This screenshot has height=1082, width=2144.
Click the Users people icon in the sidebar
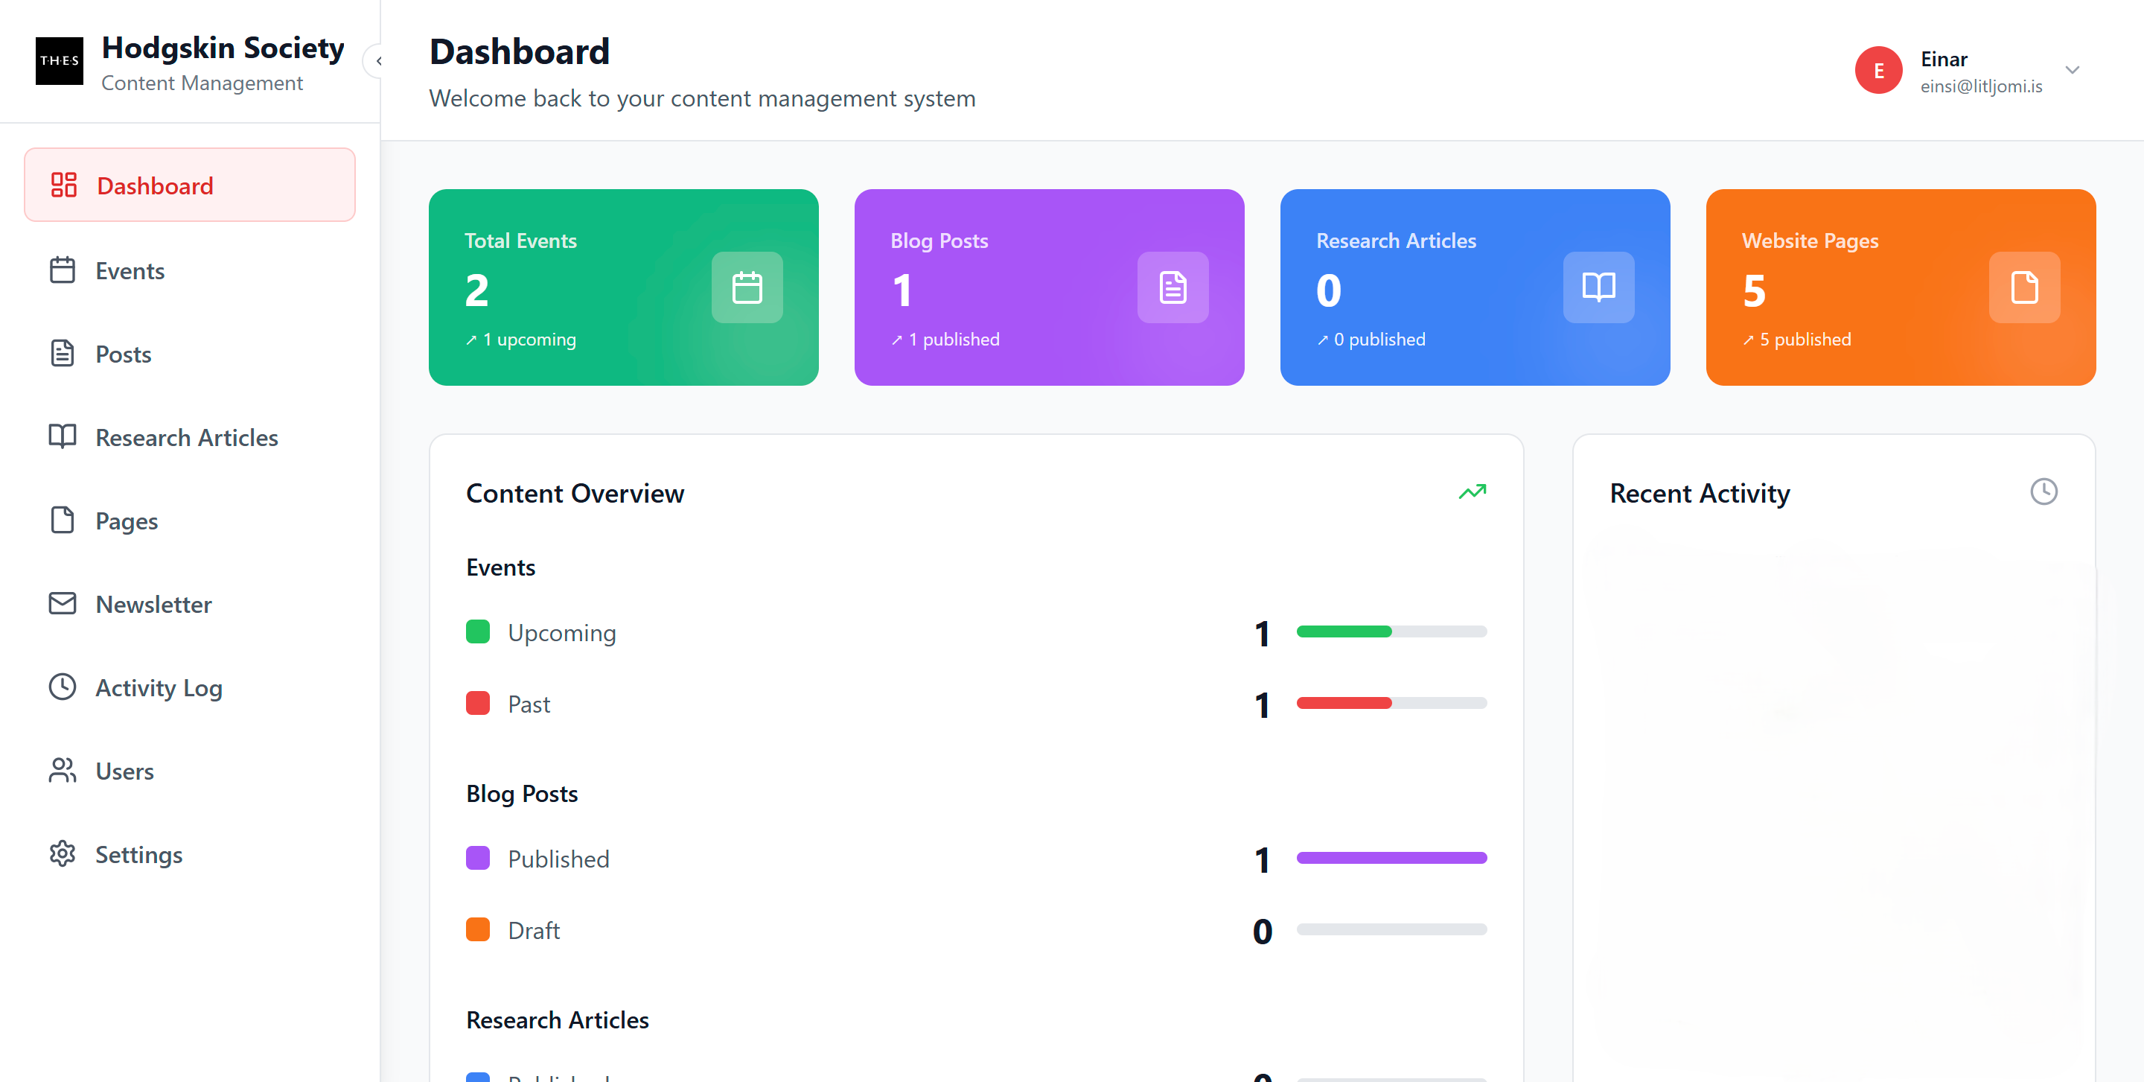[63, 770]
